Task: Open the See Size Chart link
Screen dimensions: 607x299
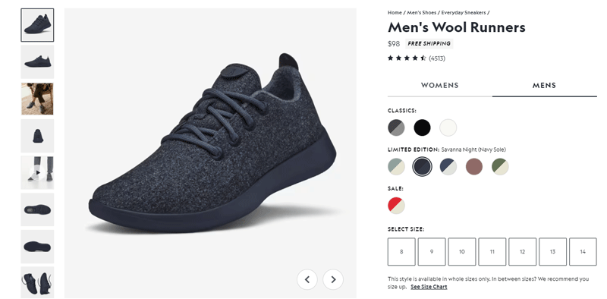Action: coord(429,287)
